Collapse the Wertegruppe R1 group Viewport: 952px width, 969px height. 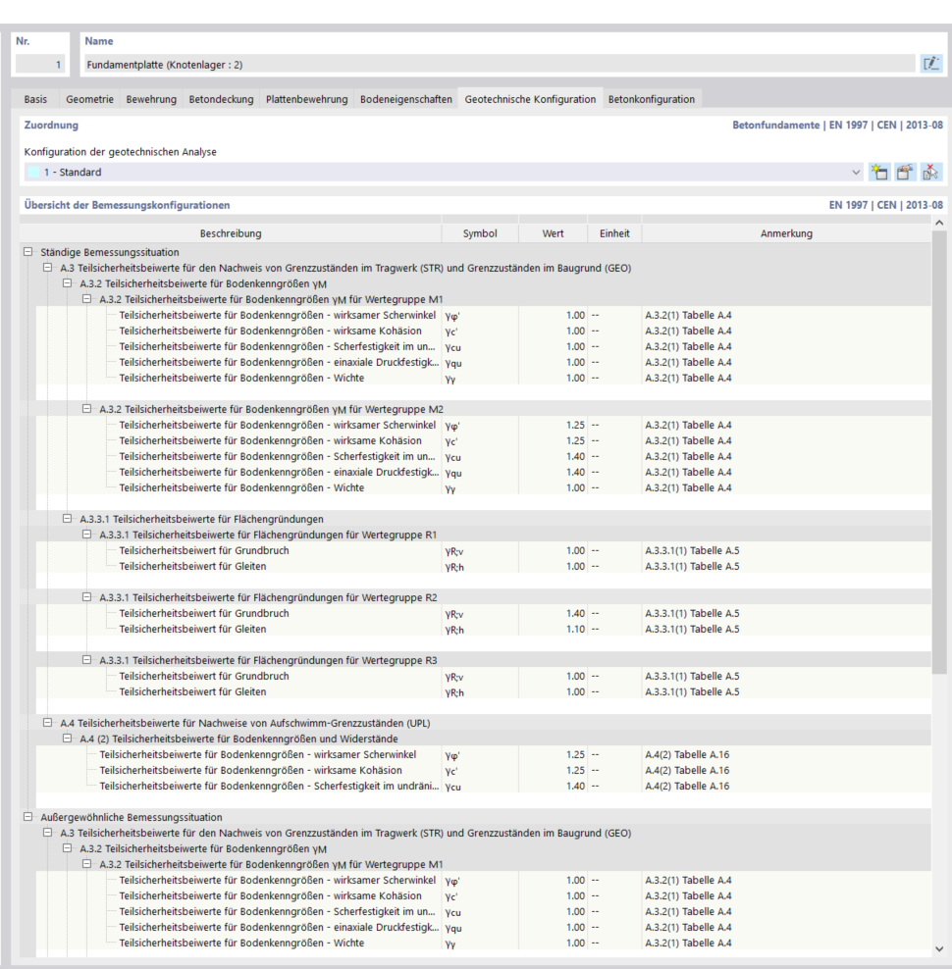click(86, 534)
